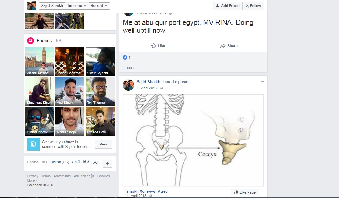Screen dimensions: 339x198
Task: Open friend Rahul Singh's profile
Action: point(70,121)
